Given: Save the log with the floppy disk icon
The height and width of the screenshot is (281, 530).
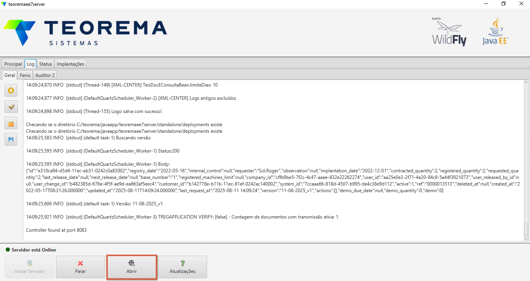Looking at the screenshot, I should click(11, 139).
